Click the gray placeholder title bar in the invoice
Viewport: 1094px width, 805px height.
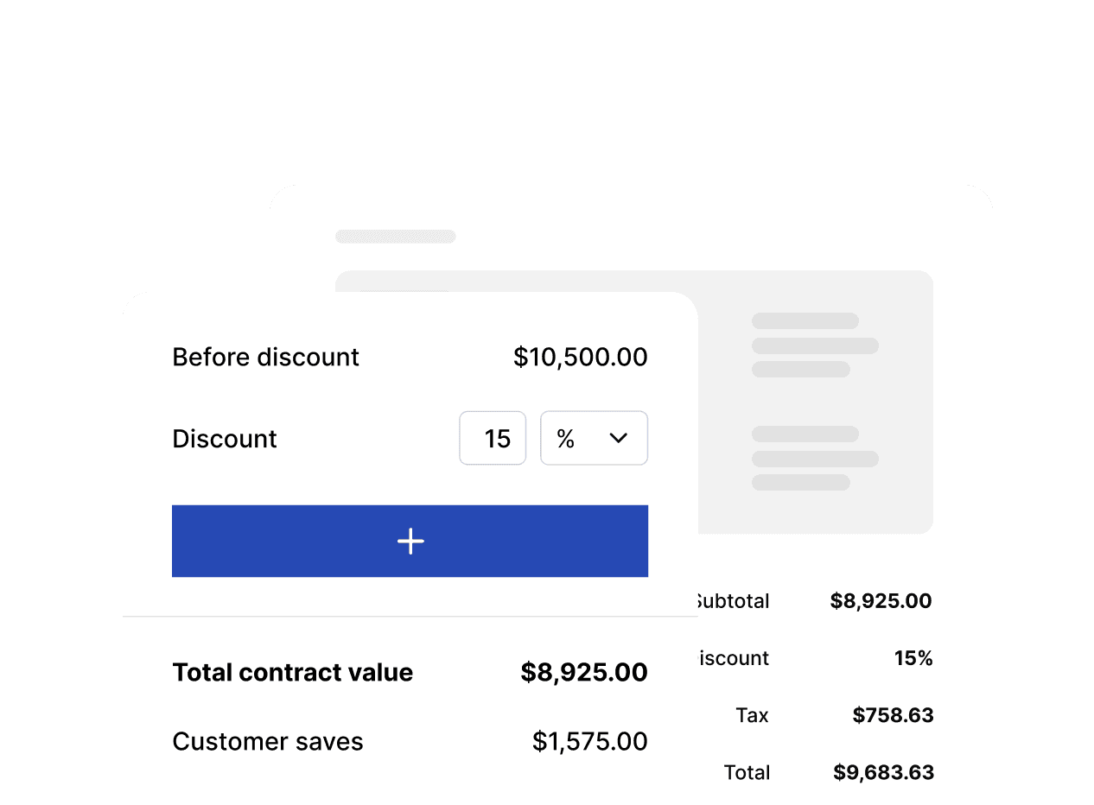[395, 237]
